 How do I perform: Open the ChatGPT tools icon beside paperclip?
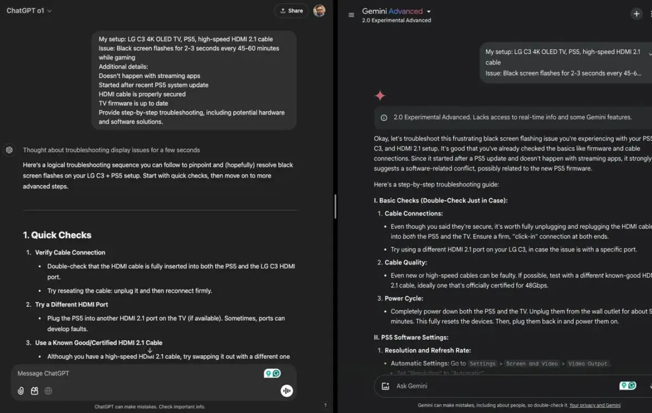35,391
